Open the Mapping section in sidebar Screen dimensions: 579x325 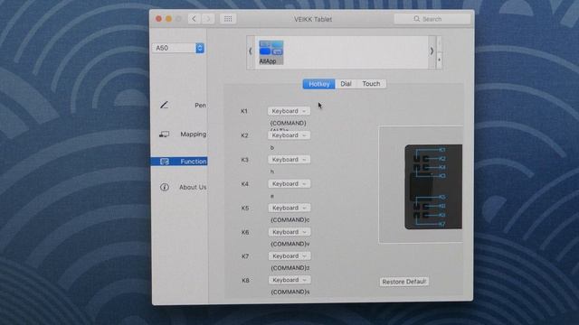[x=193, y=135]
